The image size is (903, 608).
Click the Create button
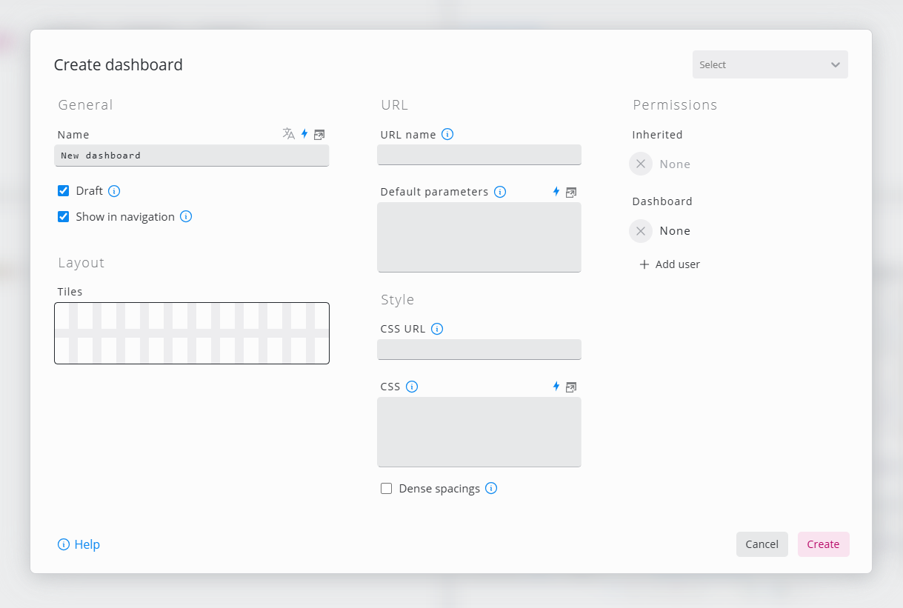pos(823,544)
